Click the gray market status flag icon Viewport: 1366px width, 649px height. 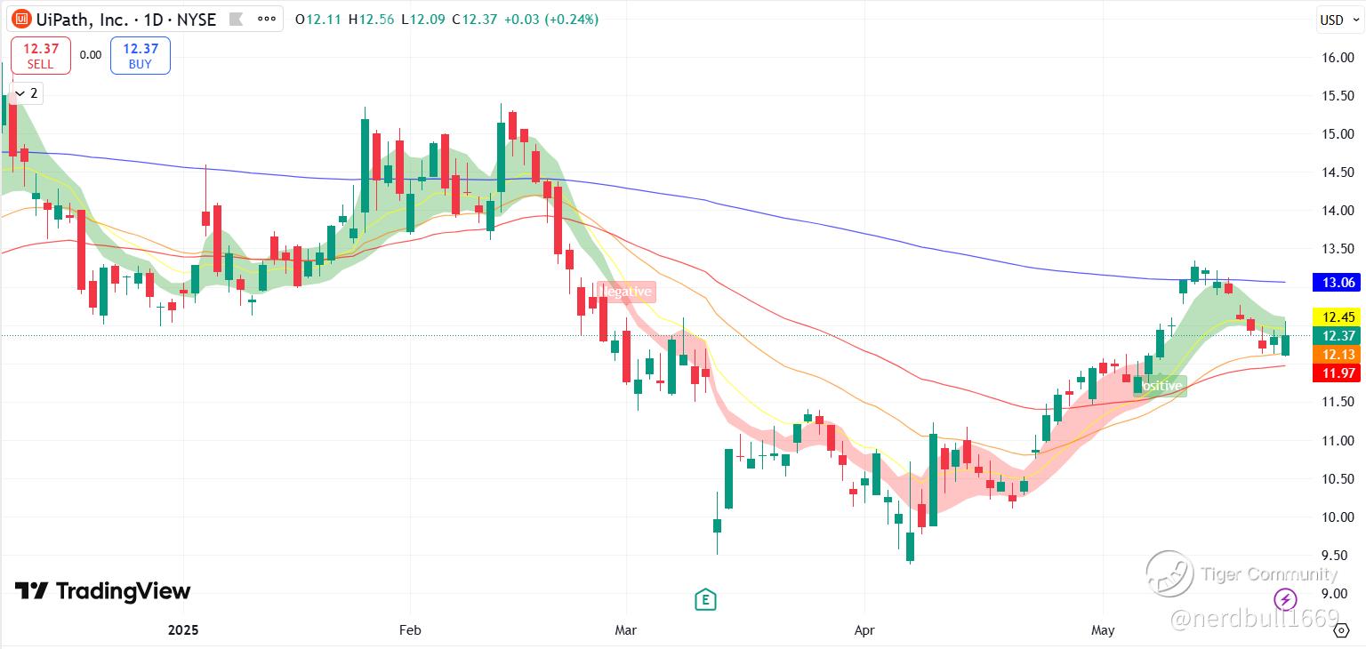click(236, 19)
